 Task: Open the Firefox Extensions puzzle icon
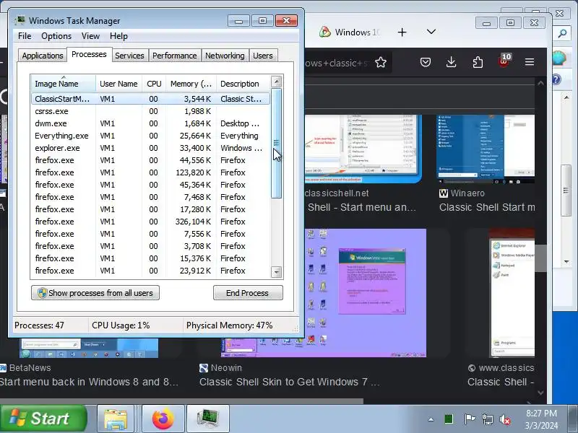[478, 62]
